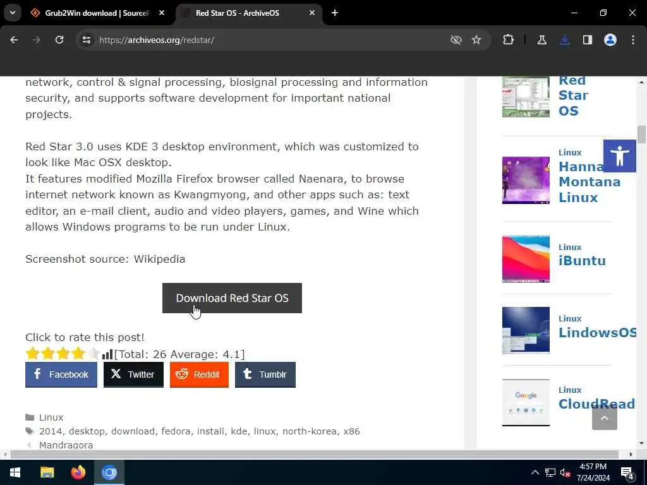647x485 pixels.
Task: Click the back-to-top arrow button
Action: coord(605,418)
